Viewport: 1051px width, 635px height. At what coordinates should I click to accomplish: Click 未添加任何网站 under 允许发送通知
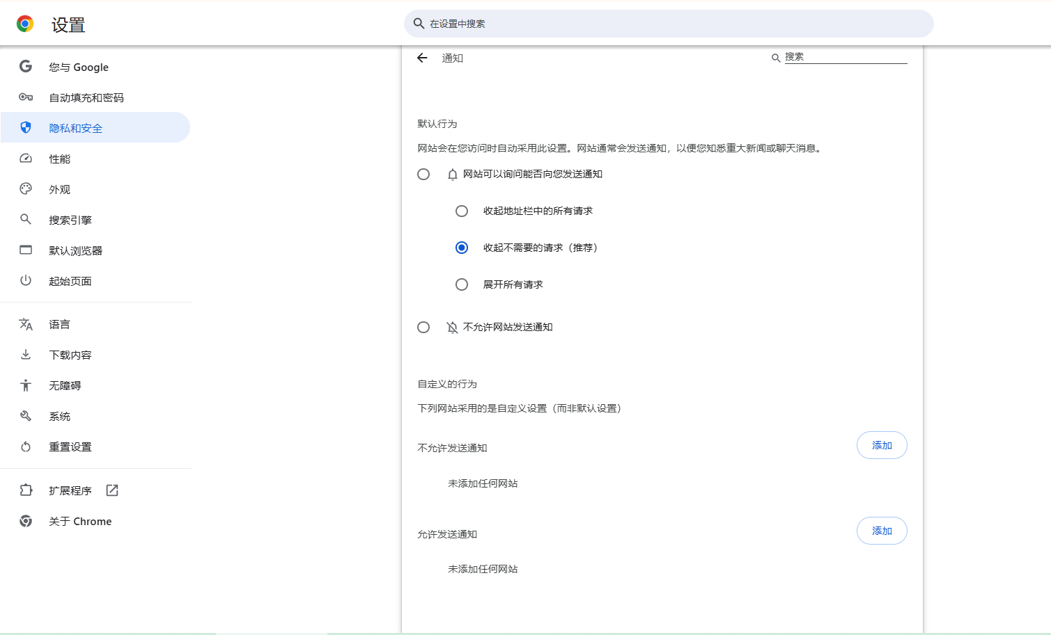483,569
